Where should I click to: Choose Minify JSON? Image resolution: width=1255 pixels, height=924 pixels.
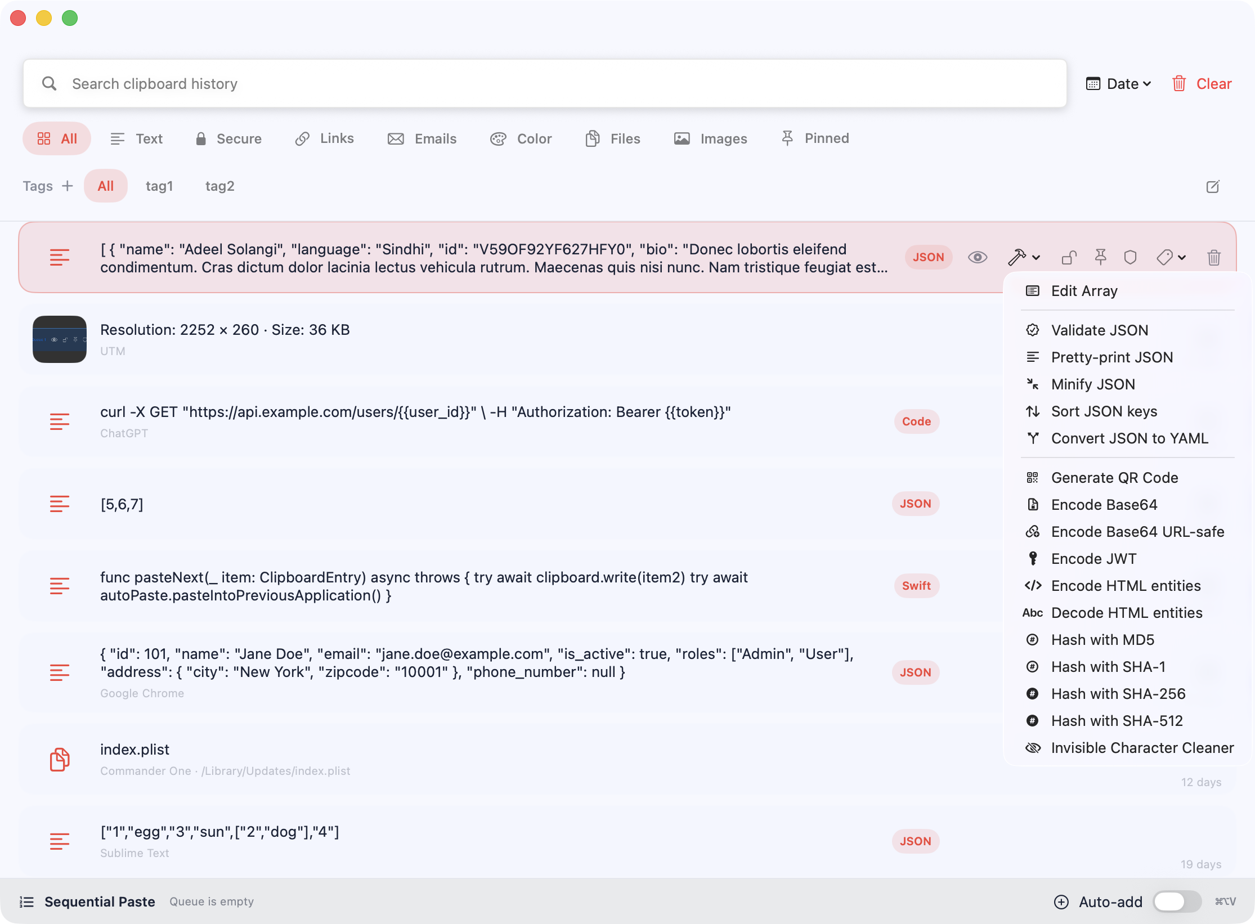pos(1127,384)
